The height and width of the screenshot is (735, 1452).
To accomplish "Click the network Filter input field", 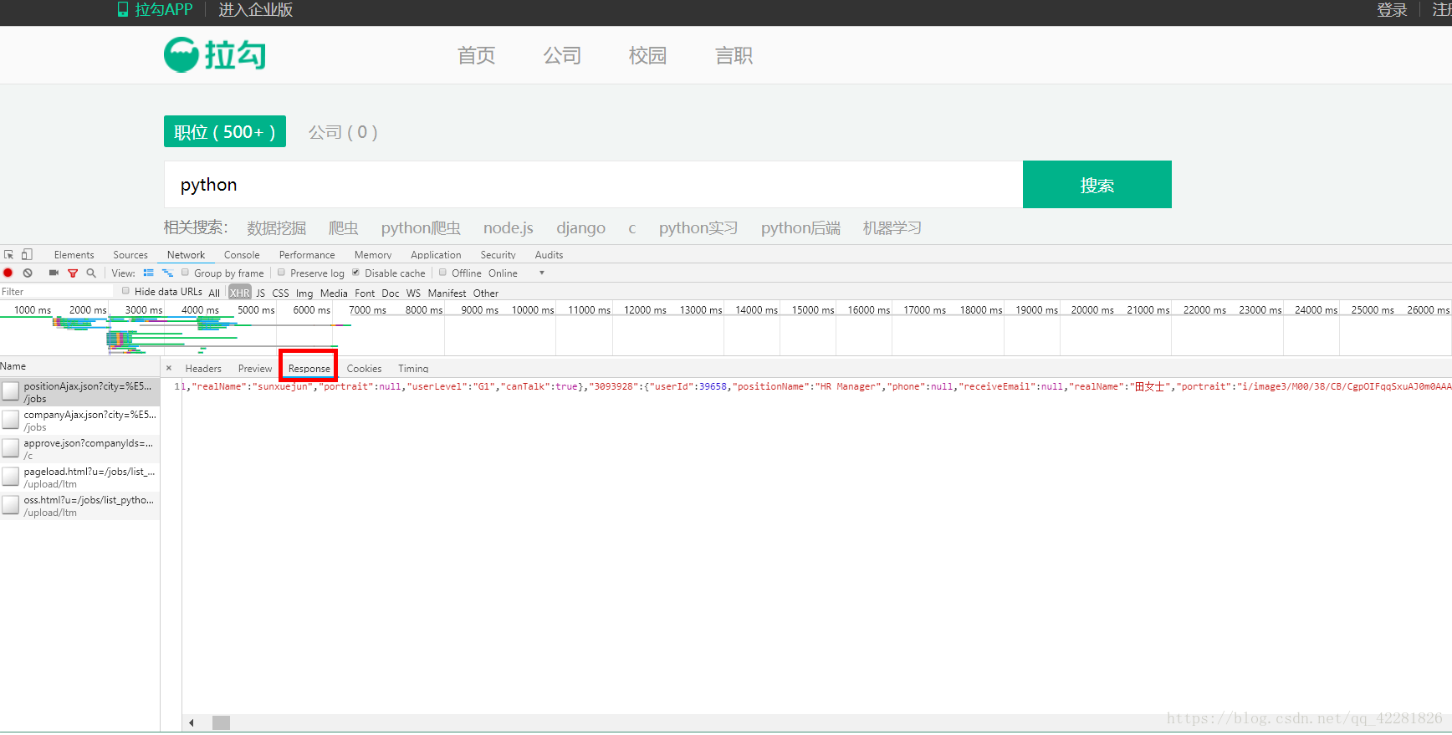I will click(x=57, y=292).
